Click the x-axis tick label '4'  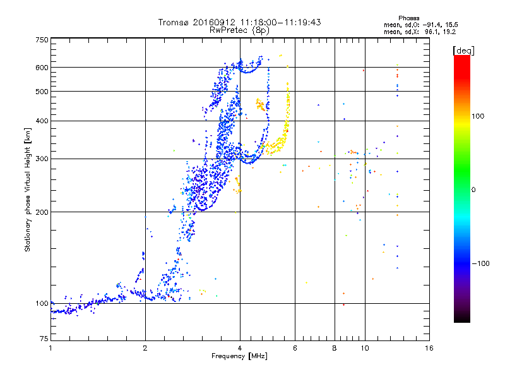click(x=240, y=348)
